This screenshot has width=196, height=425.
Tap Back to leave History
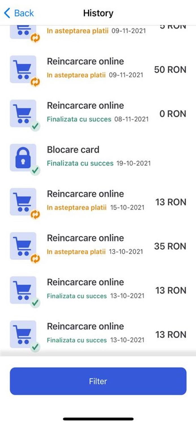19,12
